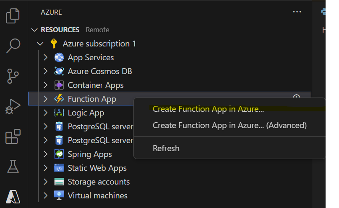Click the Storage accounts icon
The width and height of the screenshot is (339, 208).
[x=59, y=182]
